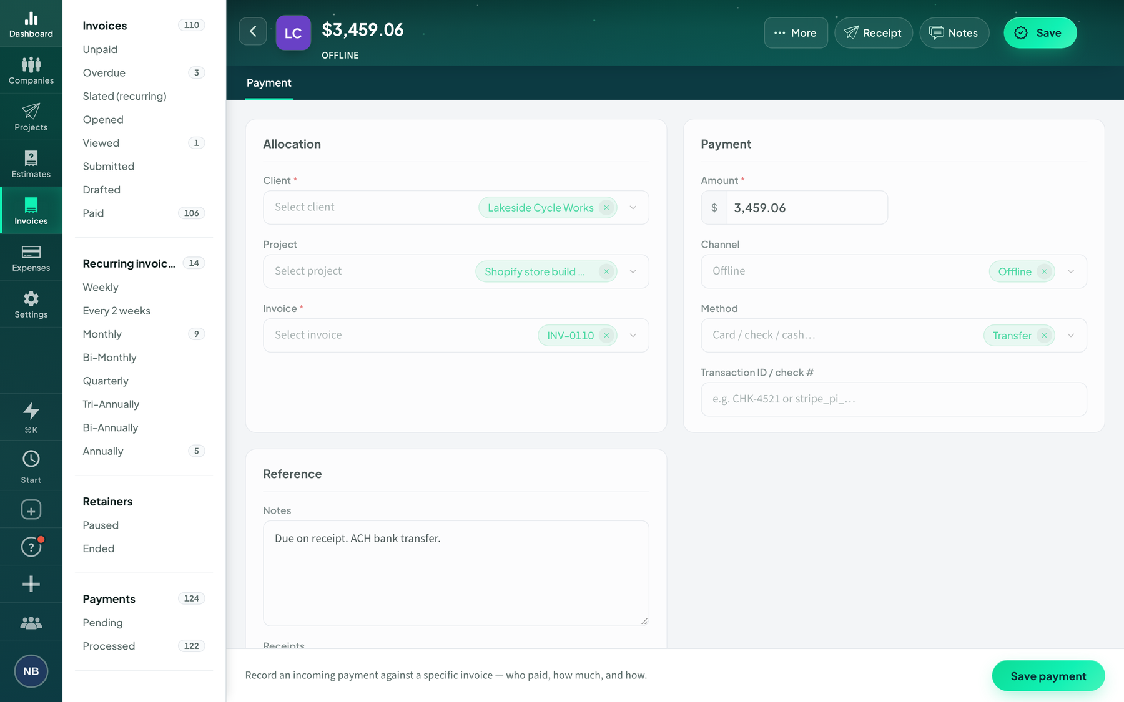Select the Payment tab
This screenshot has width=1124, height=702.
(x=269, y=83)
